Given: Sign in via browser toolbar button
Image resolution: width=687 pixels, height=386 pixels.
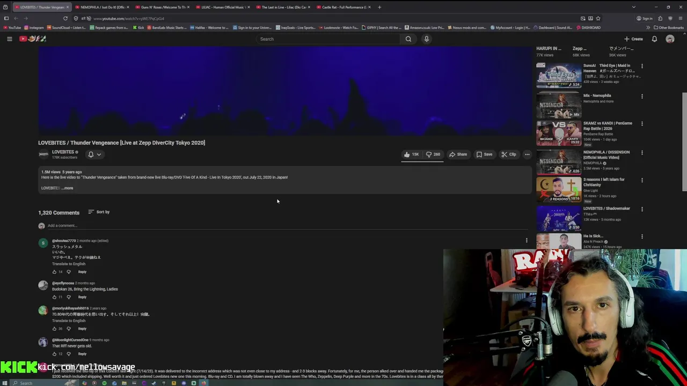Looking at the screenshot, I should pyautogui.click(x=645, y=18).
